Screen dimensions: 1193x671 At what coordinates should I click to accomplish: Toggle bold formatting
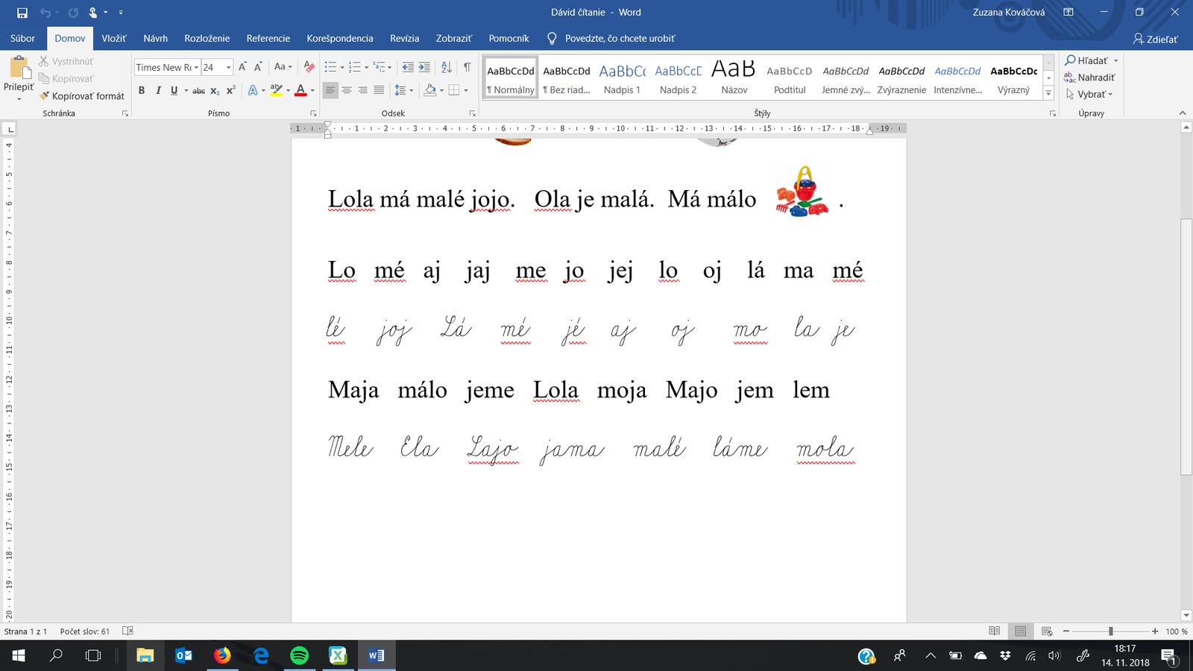coord(142,90)
